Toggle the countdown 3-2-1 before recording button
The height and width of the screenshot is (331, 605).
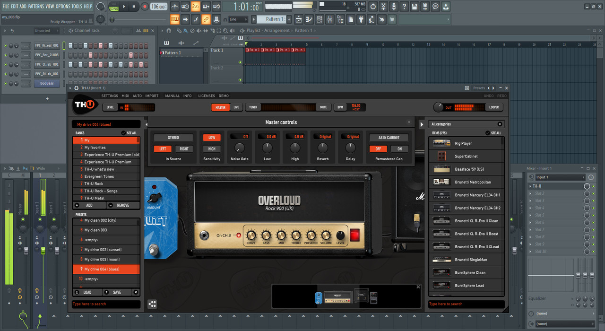point(196,7)
